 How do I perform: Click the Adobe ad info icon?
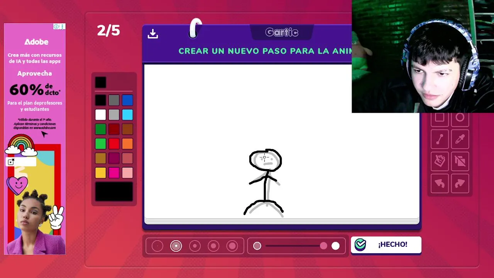pyautogui.click(x=56, y=27)
